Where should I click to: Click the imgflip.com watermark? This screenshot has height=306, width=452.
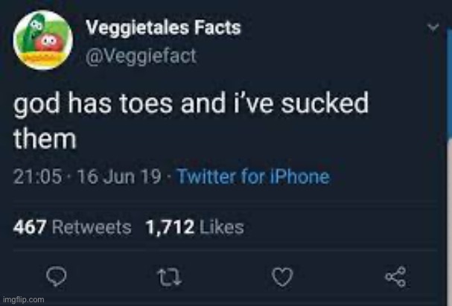click(x=24, y=299)
